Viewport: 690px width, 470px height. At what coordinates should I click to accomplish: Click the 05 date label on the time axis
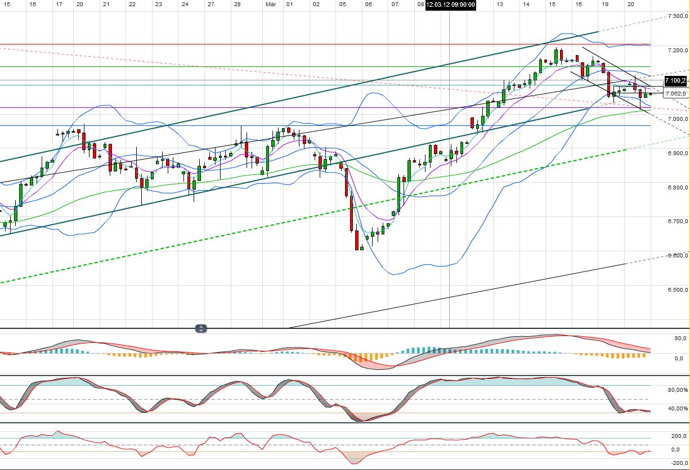point(342,4)
